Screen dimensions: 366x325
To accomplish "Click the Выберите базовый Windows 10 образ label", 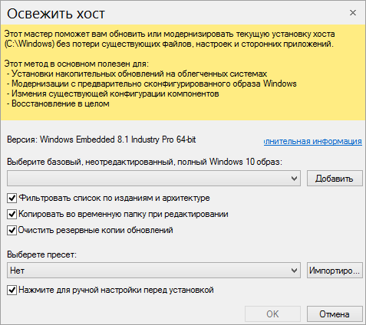I will tap(144, 162).
